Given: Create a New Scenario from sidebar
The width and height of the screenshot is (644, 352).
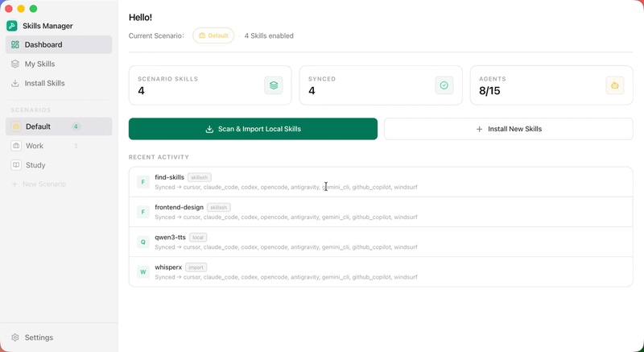Looking at the screenshot, I should click(39, 184).
